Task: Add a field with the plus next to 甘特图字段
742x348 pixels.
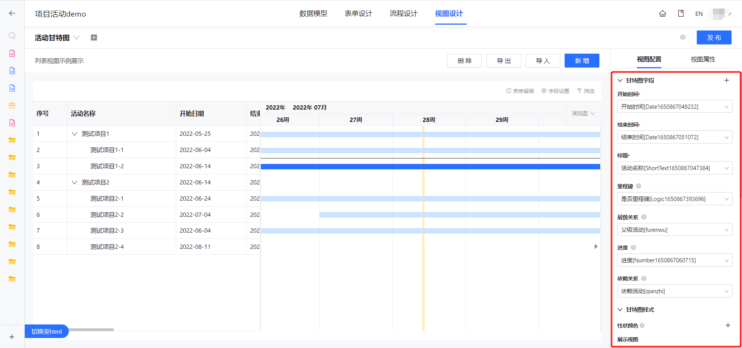Action: (x=727, y=80)
